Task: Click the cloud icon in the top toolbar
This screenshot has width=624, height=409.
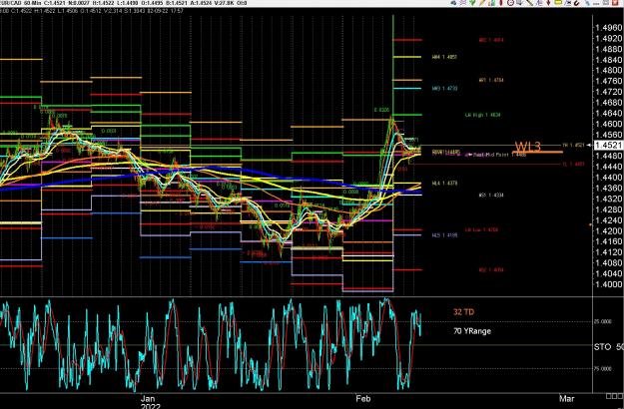Action: [453, 2]
